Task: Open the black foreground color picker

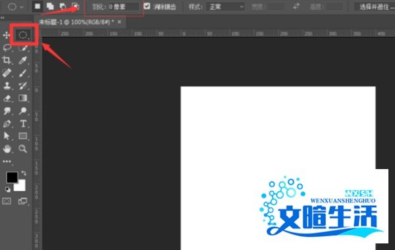Action: [x=12, y=177]
